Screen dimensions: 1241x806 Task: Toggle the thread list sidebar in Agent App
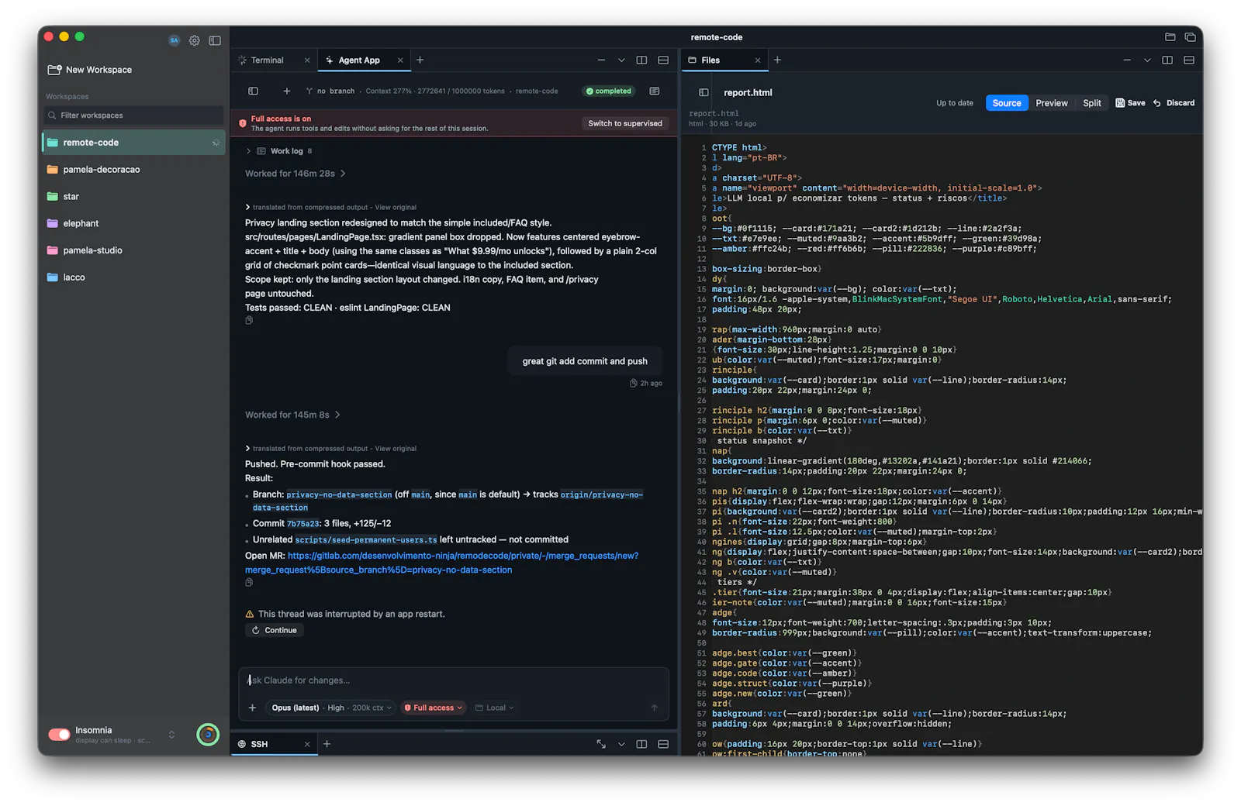tap(253, 91)
